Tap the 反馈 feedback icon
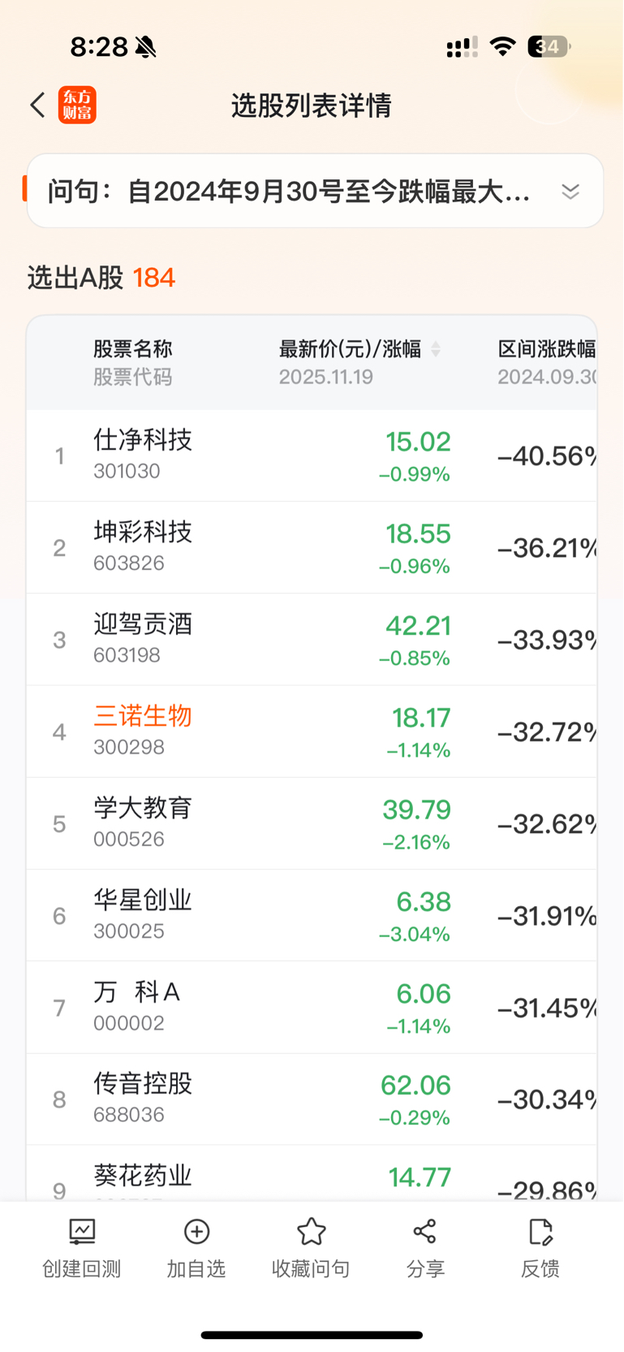The width and height of the screenshot is (624, 1352). tap(540, 1232)
